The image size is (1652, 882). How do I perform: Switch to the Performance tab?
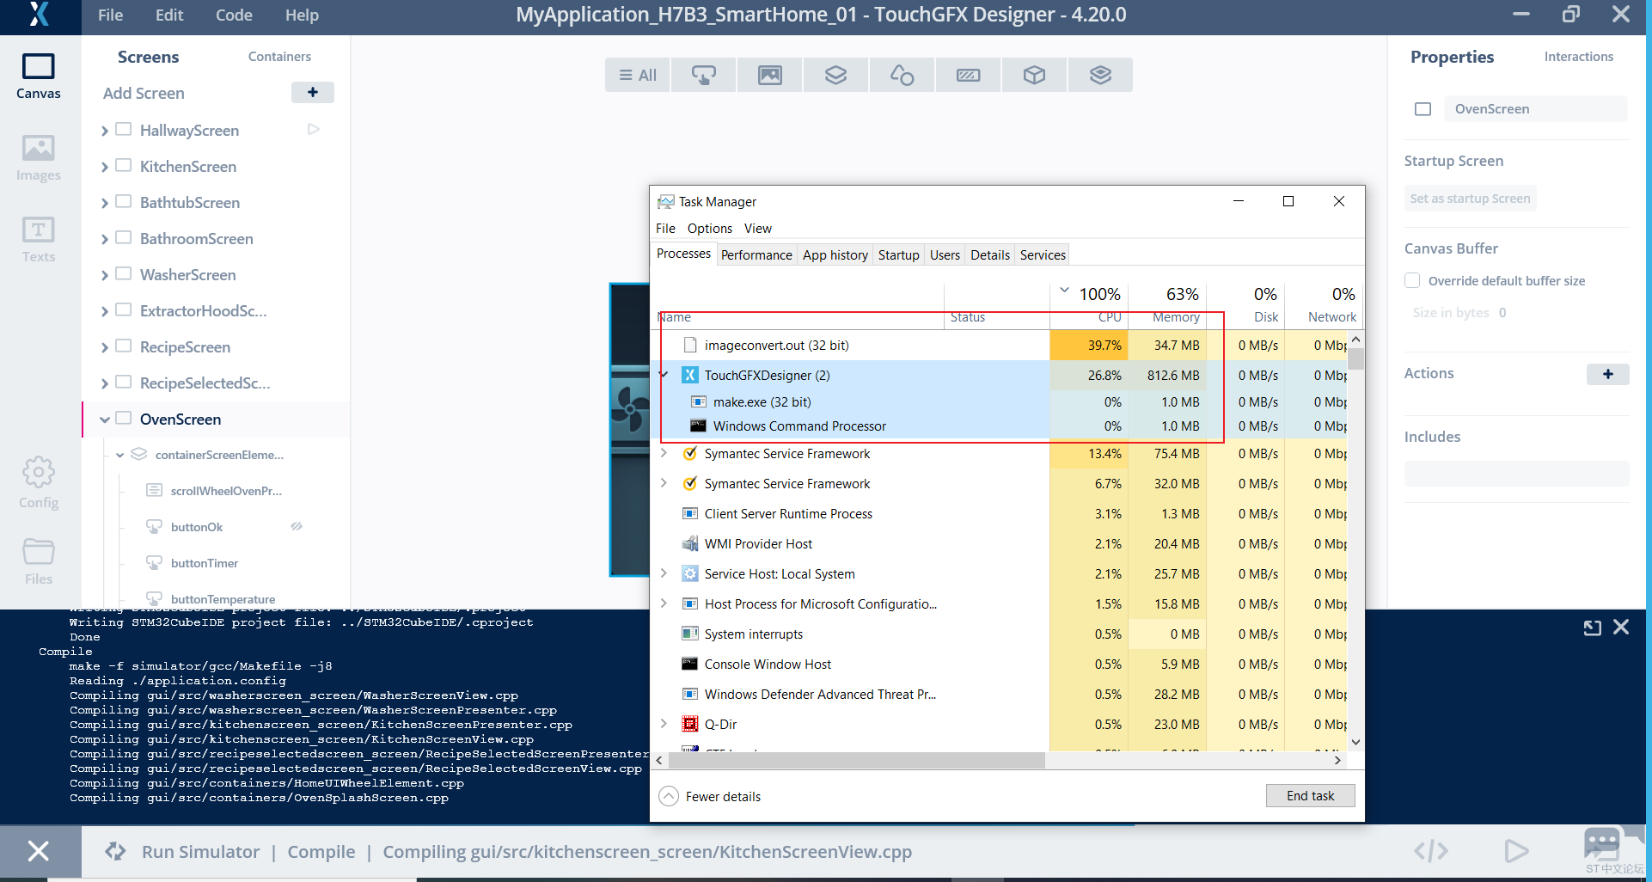point(756,255)
